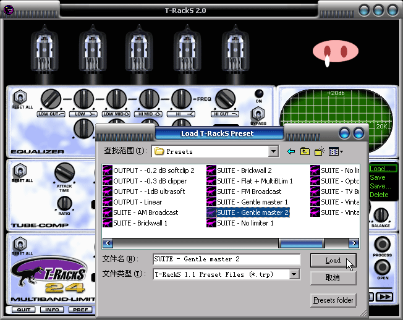Click the up one level folder icon

(305, 151)
